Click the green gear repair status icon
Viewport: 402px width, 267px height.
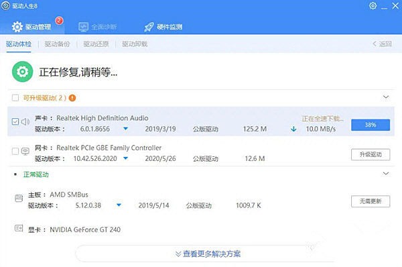tap(23, 72)
